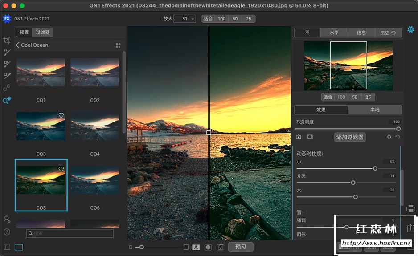Select the Crop tool in left toolbar

(7, 41)
